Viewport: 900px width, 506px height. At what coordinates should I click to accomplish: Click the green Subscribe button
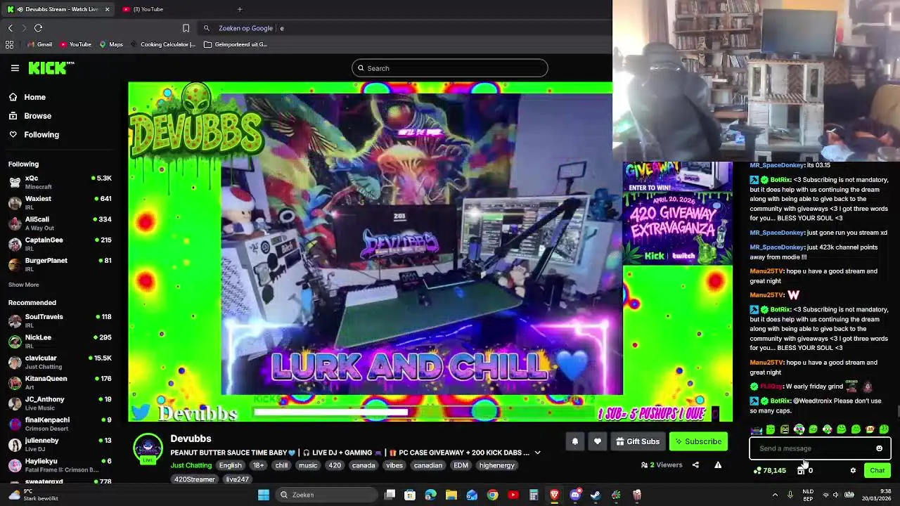tap(698, 441)
